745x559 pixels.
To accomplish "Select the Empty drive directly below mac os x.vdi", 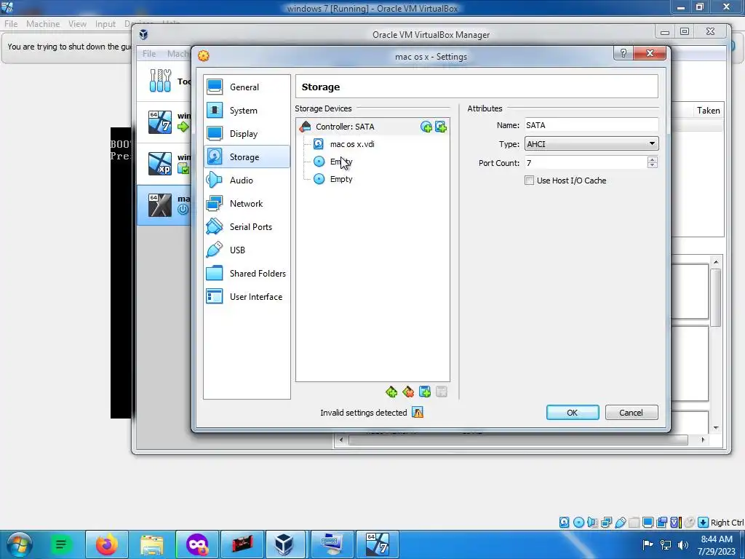I will pos(341,162).
